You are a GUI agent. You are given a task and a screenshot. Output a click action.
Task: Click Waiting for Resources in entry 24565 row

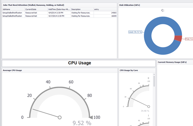[81, 13]
